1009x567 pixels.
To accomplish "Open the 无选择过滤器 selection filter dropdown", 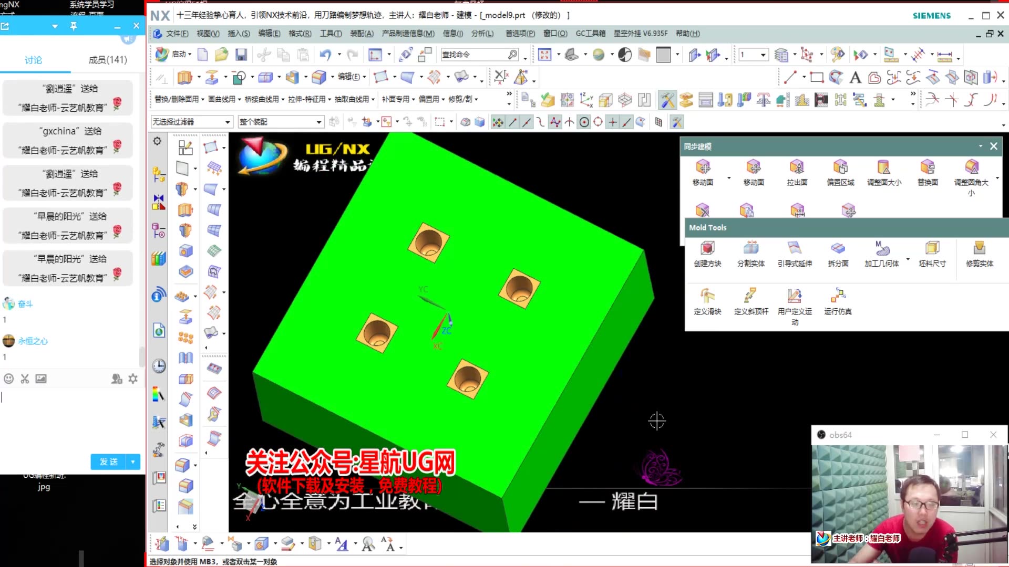I will coord(227,122).
